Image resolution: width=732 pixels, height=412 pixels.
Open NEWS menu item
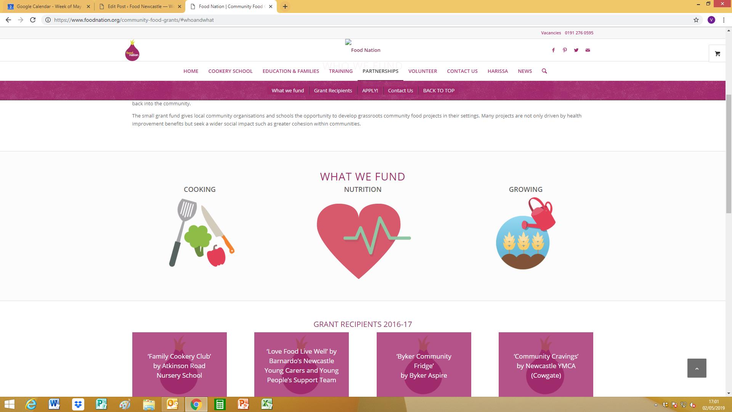pyautogui.click(x=525, y=71)
